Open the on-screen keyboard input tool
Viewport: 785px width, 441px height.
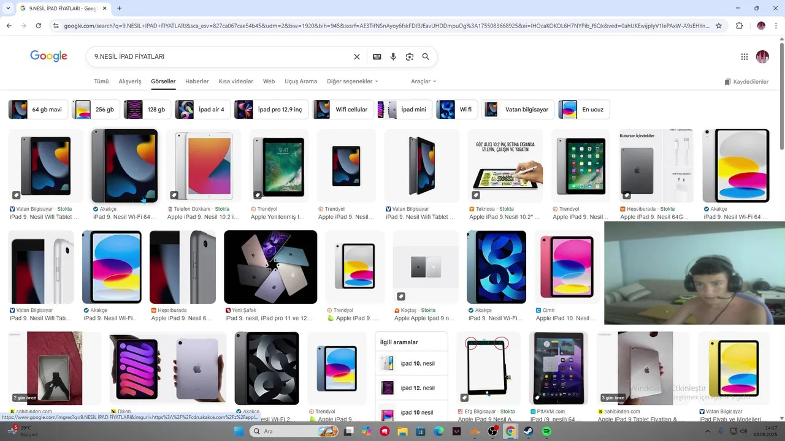(x=377, y=56)
